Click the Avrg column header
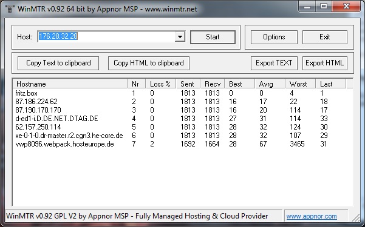This screenshot has width=365, height=227. pyautogui.click(x=270, y=84)
